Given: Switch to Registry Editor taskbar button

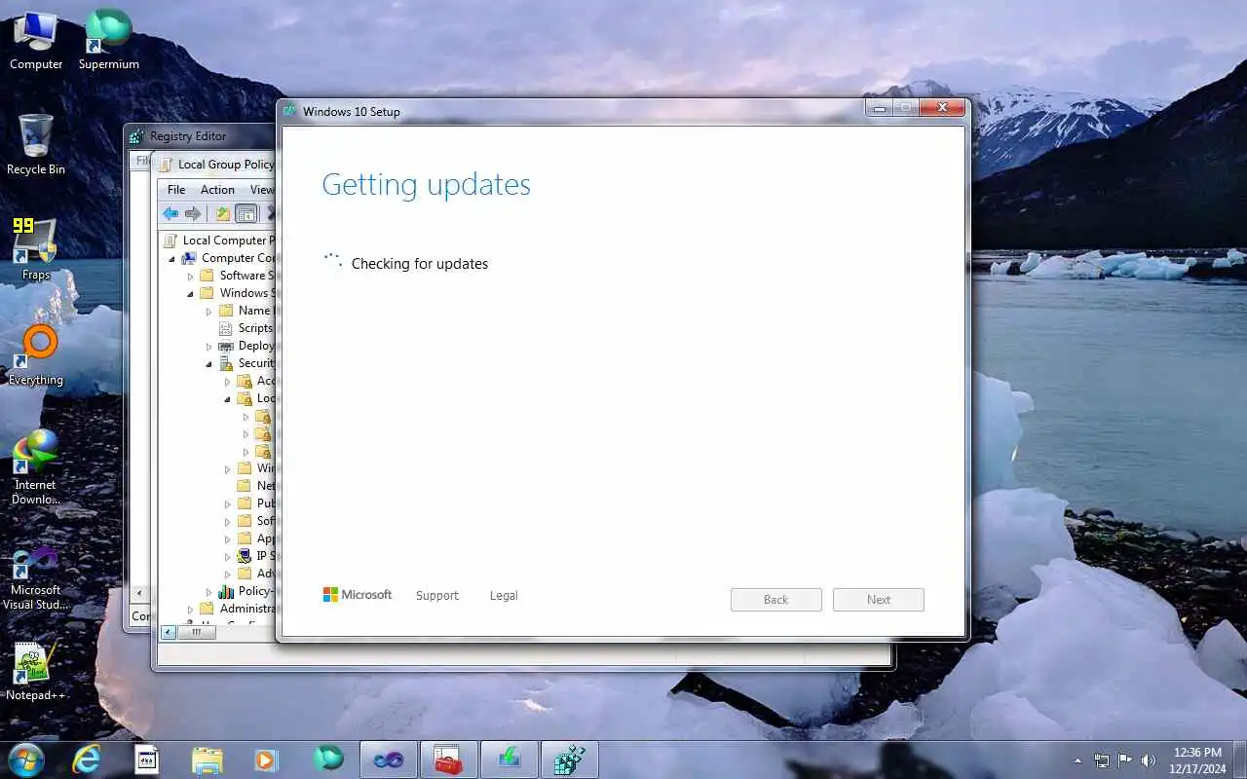Looking at the screenshot, I should (570, 760).
